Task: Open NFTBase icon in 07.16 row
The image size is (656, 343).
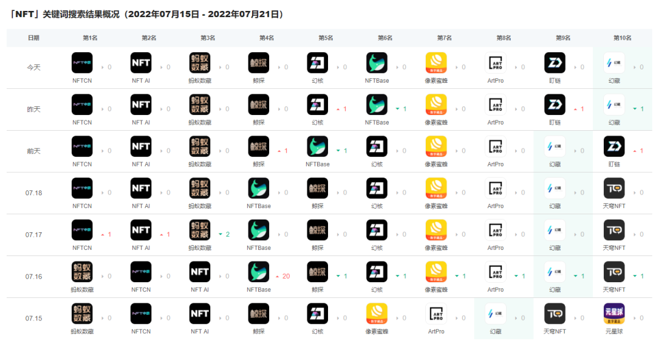Action: point(259,272)
